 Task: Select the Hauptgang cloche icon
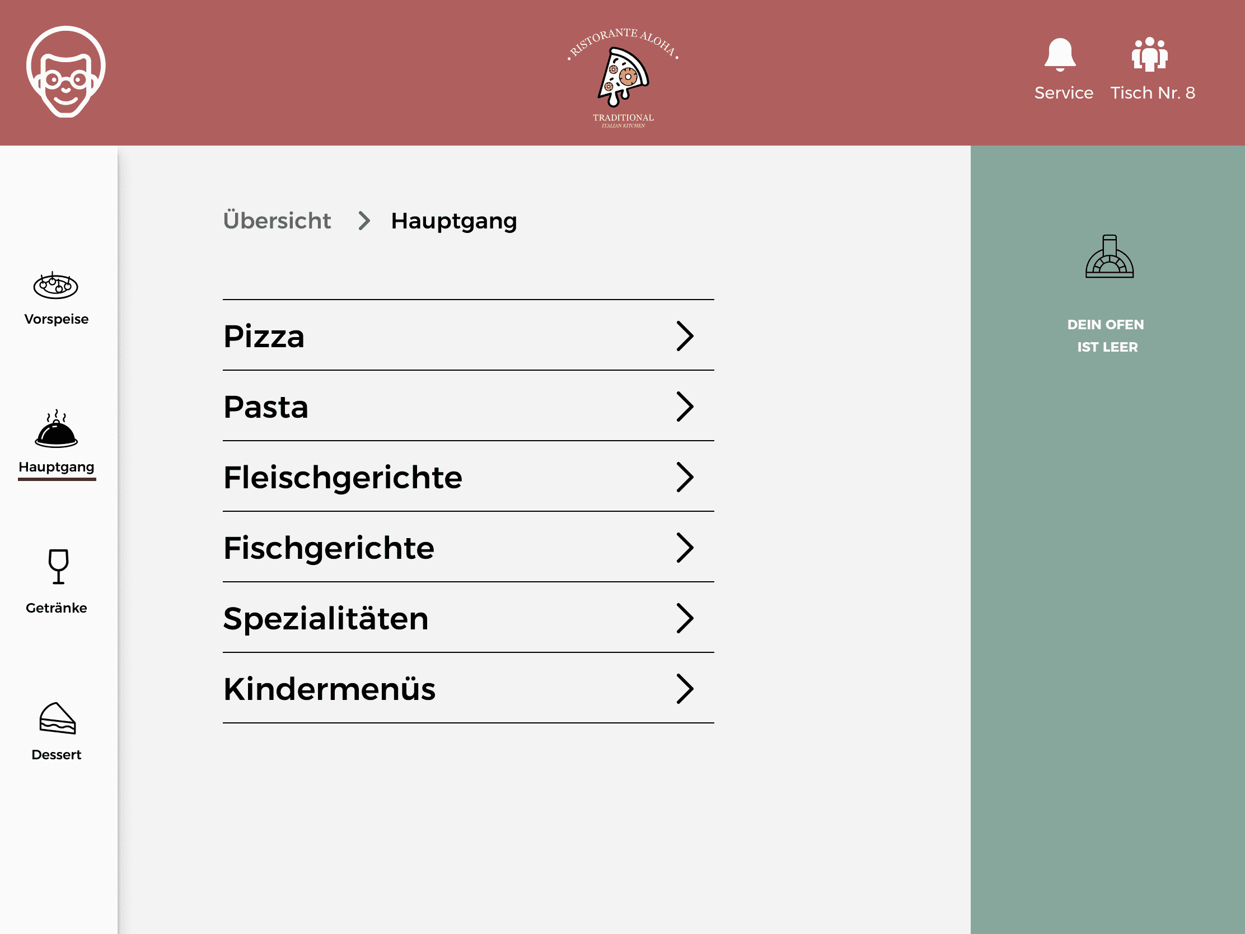point(57,429)
